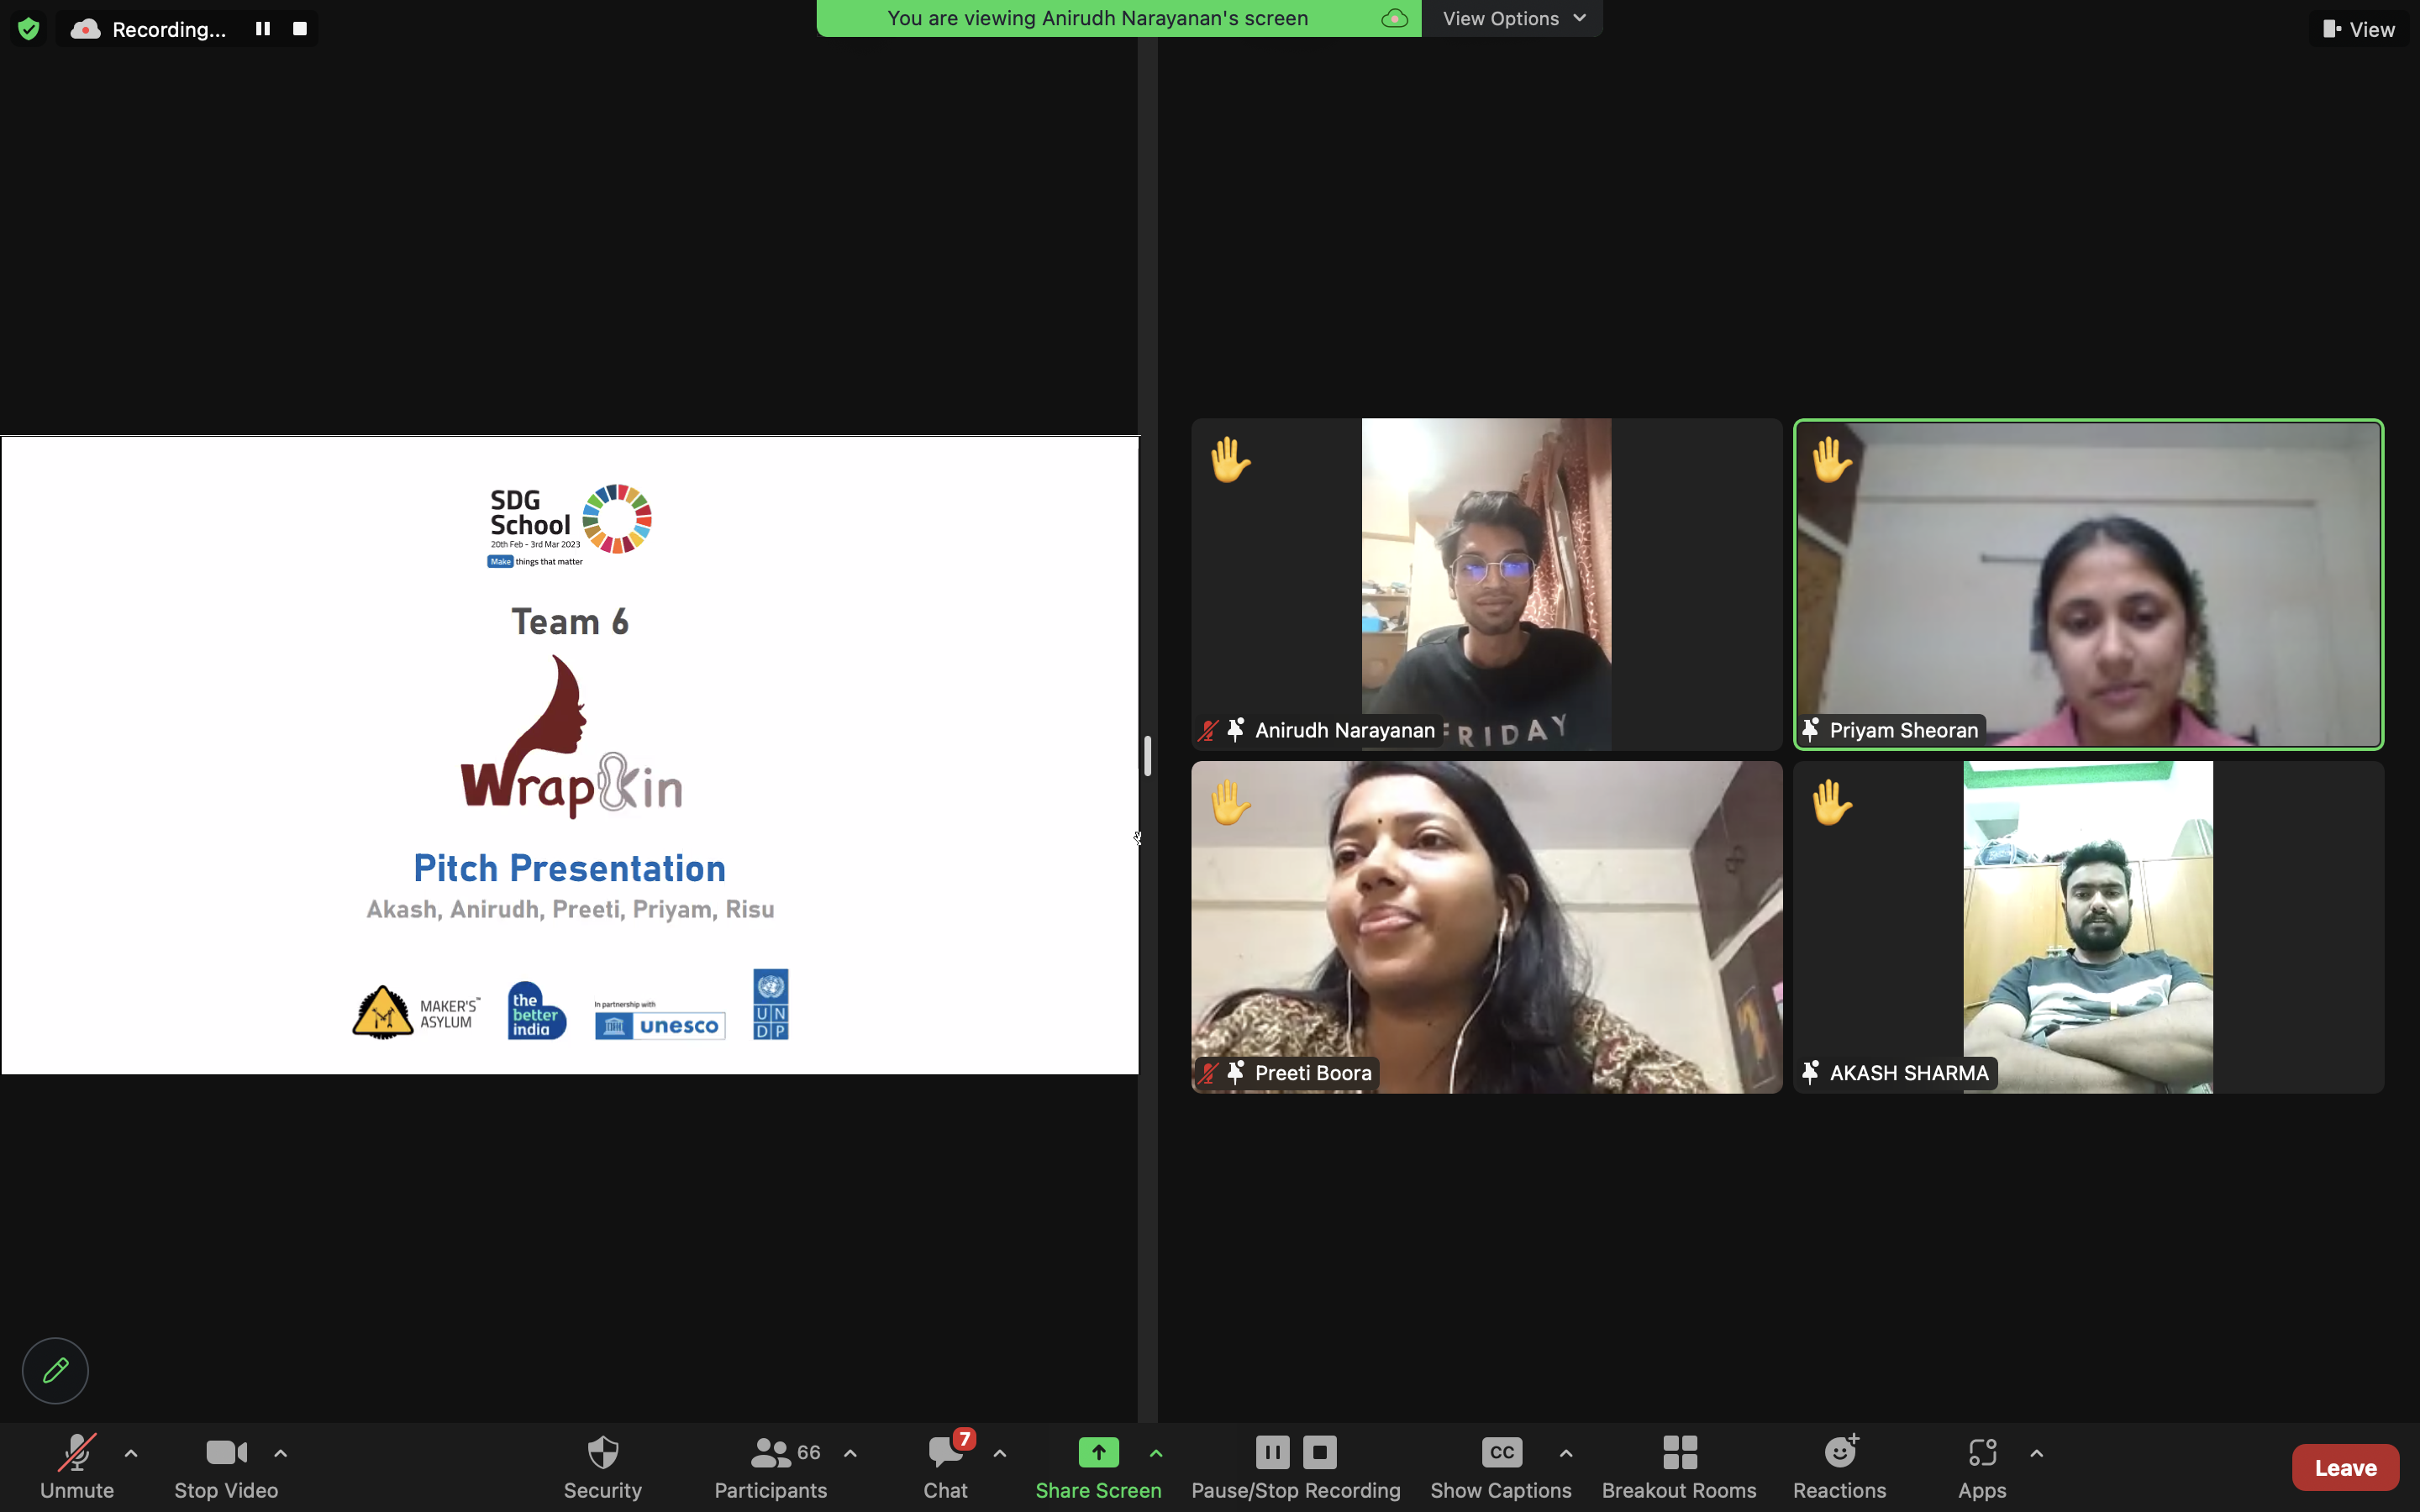Click the green annotation pencil icon
Viewport: 2420px width, 1512px height.
click(55, 1370)
